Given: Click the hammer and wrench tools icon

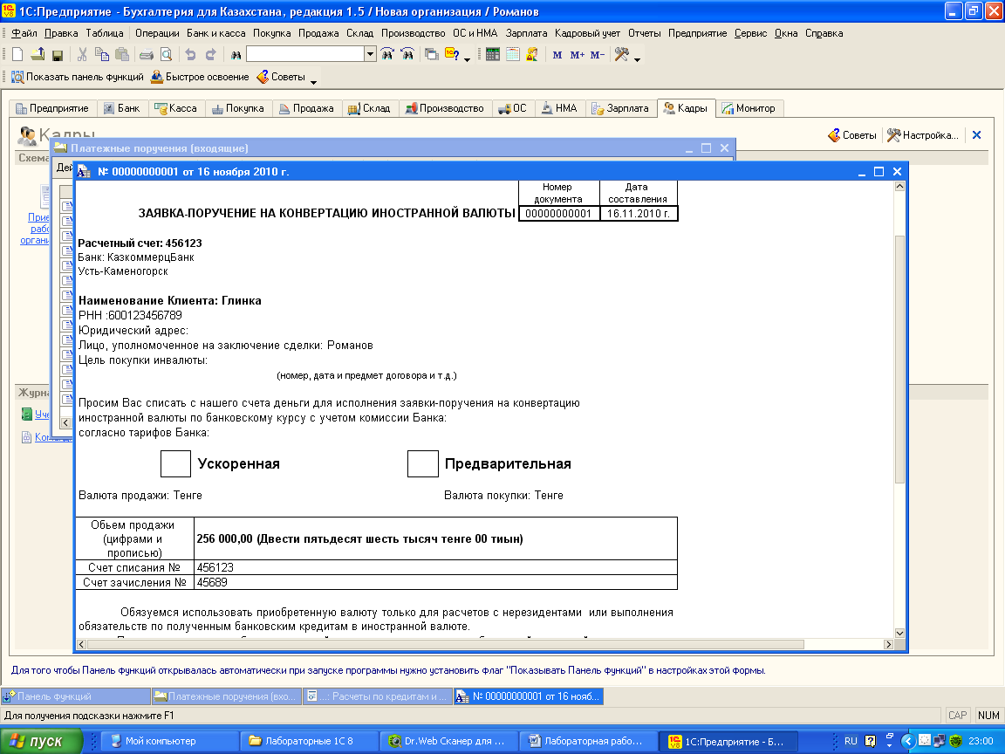Looking at the screenshot, I should [x=622, y=55].
